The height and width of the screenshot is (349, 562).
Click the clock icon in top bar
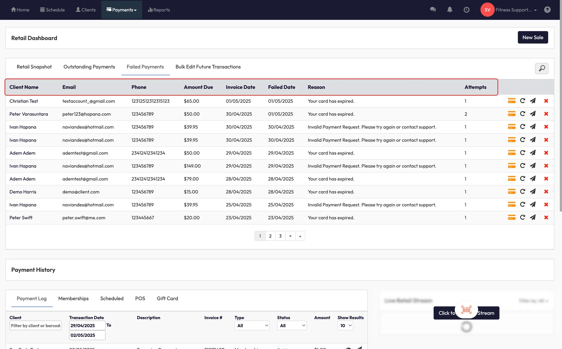click(467, 10)
